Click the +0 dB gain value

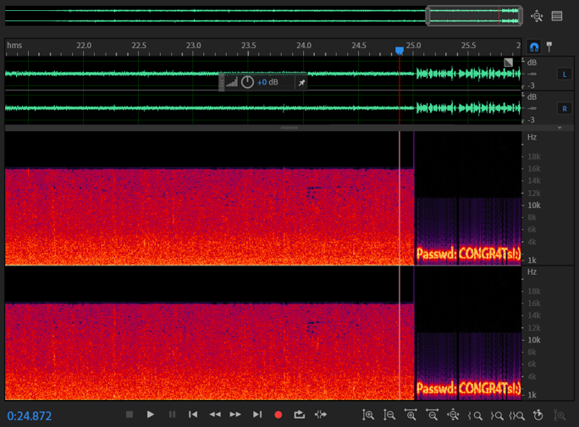[267, 82]
